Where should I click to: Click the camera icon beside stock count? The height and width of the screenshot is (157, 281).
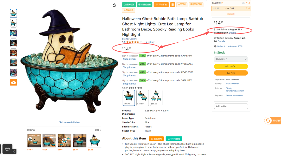pyautogui.click(x=243, y=3)
